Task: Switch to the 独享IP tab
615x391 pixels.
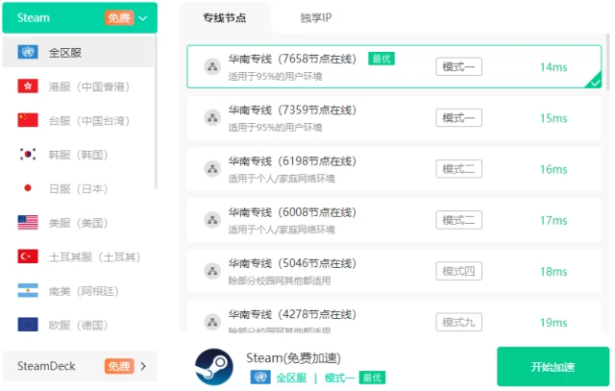Action: [x=316, y=17]
